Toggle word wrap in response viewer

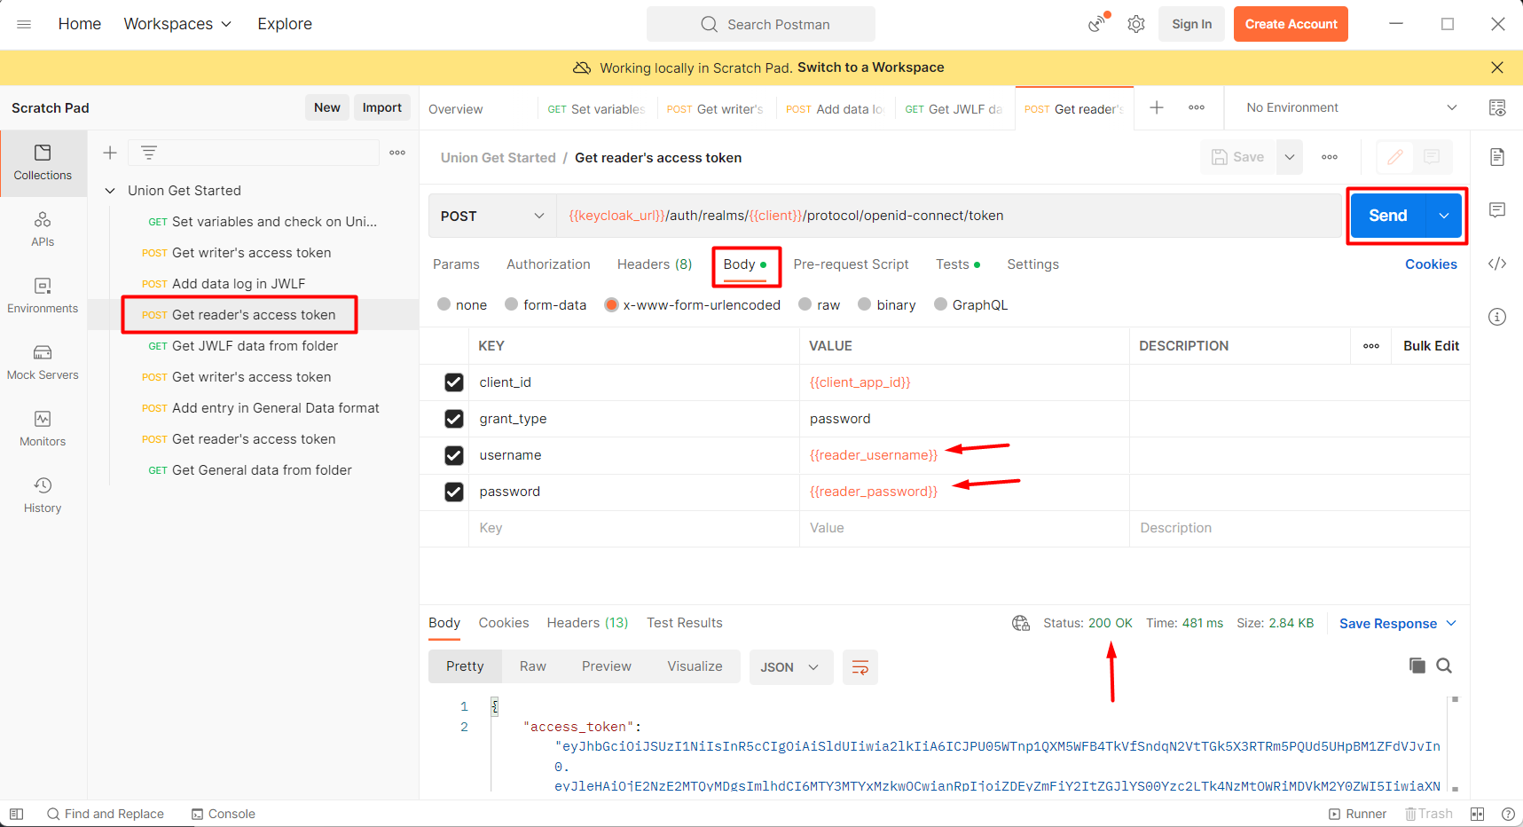tap(860, 667)
